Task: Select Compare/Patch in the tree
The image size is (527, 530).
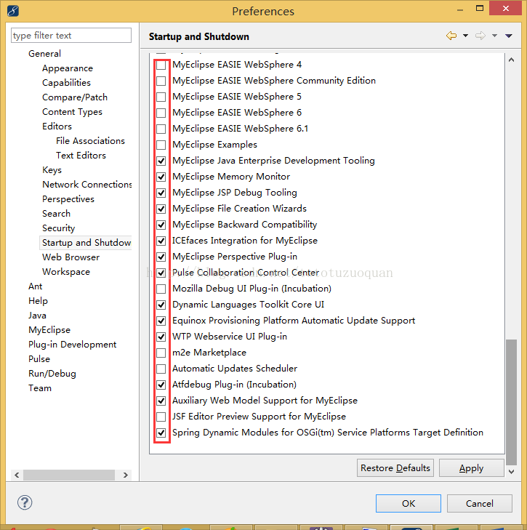Action: 75,97
